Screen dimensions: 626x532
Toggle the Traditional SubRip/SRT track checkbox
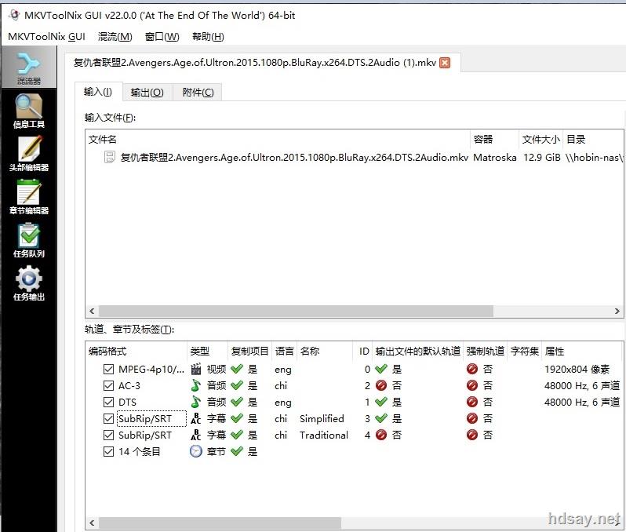(x=108, y=435)
